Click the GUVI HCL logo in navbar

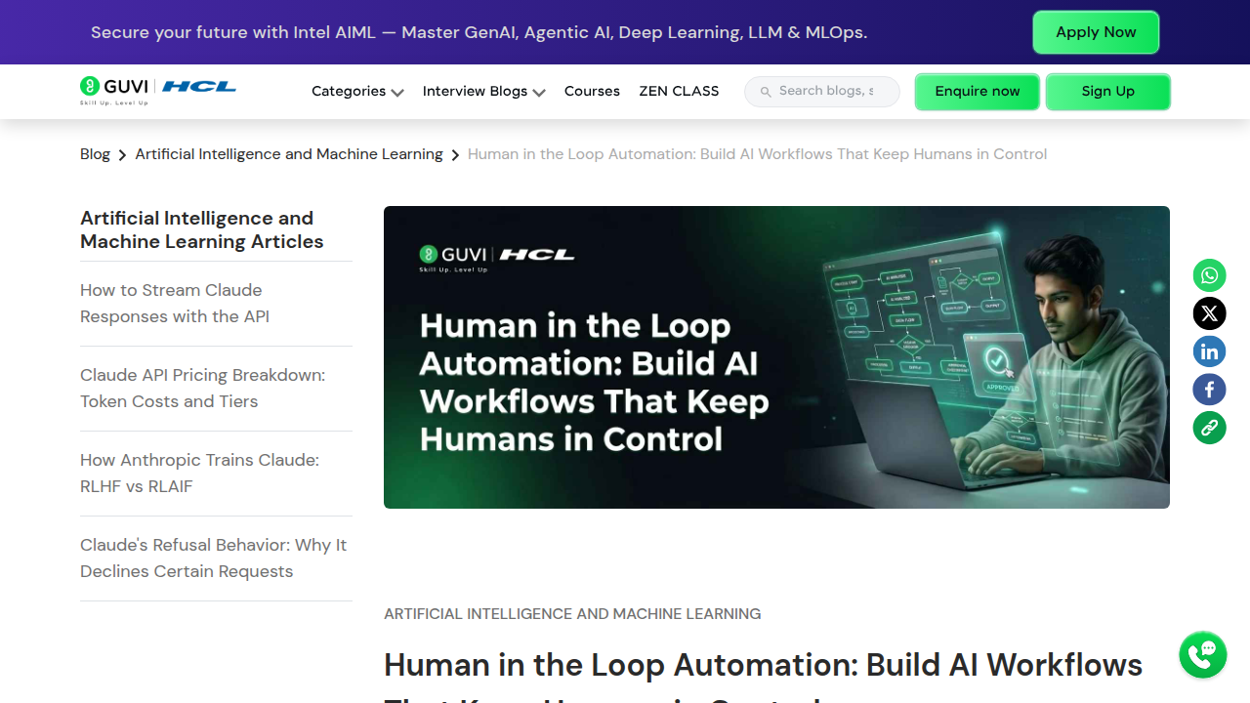tap(158, 90)
